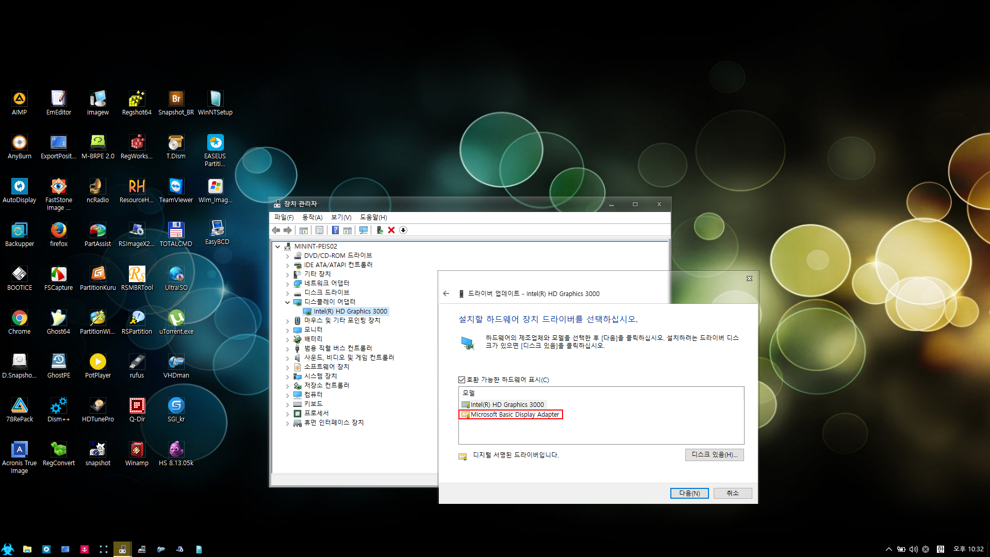Image resolution: width=990 pixels, height=557 pixels.
Task: Expand the IDE ATA/ATAPI 컨트롤러 node
Action: click(288, 265)
